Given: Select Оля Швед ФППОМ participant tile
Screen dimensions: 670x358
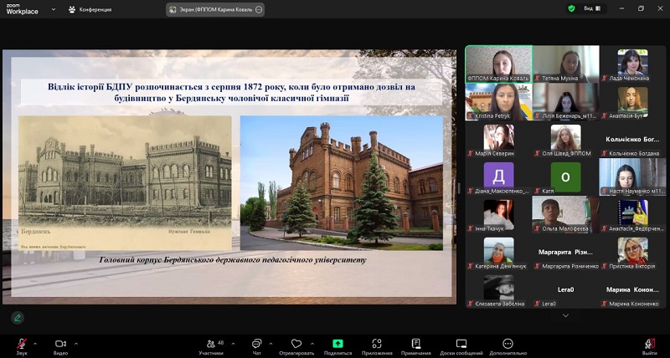Looking at the screenshot, I should click(566, 139).
